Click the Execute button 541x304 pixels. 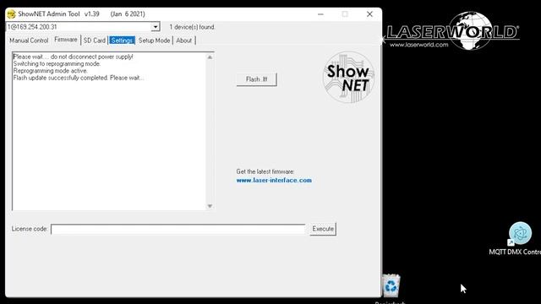tap(323, 229)
